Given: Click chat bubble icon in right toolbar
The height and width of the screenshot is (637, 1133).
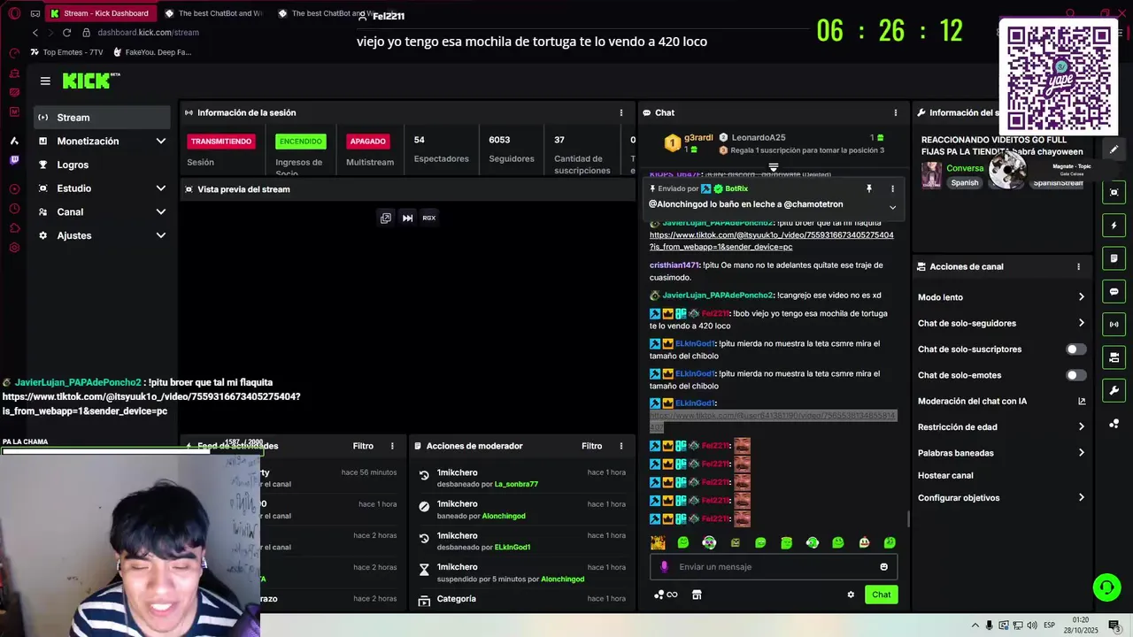Looking at the screenshot, I should pyautogui.click(x=1114, y=291).
